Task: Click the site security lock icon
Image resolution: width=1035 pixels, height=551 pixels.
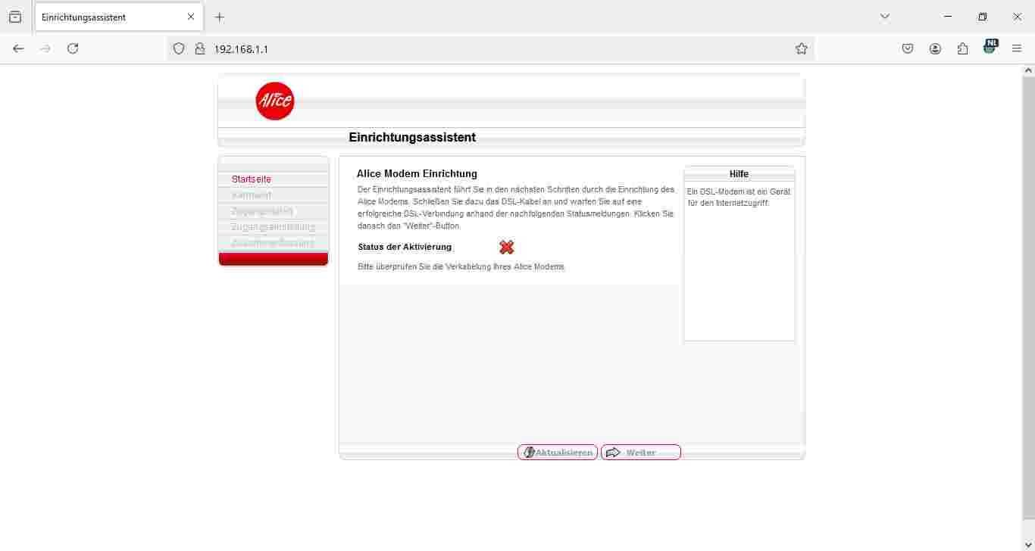Action: (x=200, y=48)
